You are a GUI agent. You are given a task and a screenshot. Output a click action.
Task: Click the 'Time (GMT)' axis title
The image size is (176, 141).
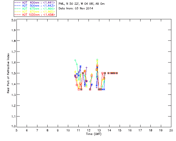94,134
